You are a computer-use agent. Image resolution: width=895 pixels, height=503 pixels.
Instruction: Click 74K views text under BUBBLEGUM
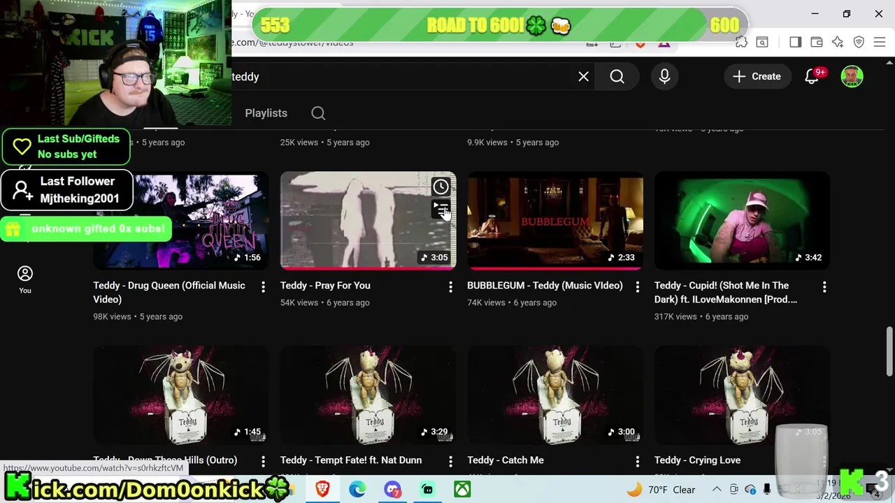pyautogui.click(x=486, y=302)
